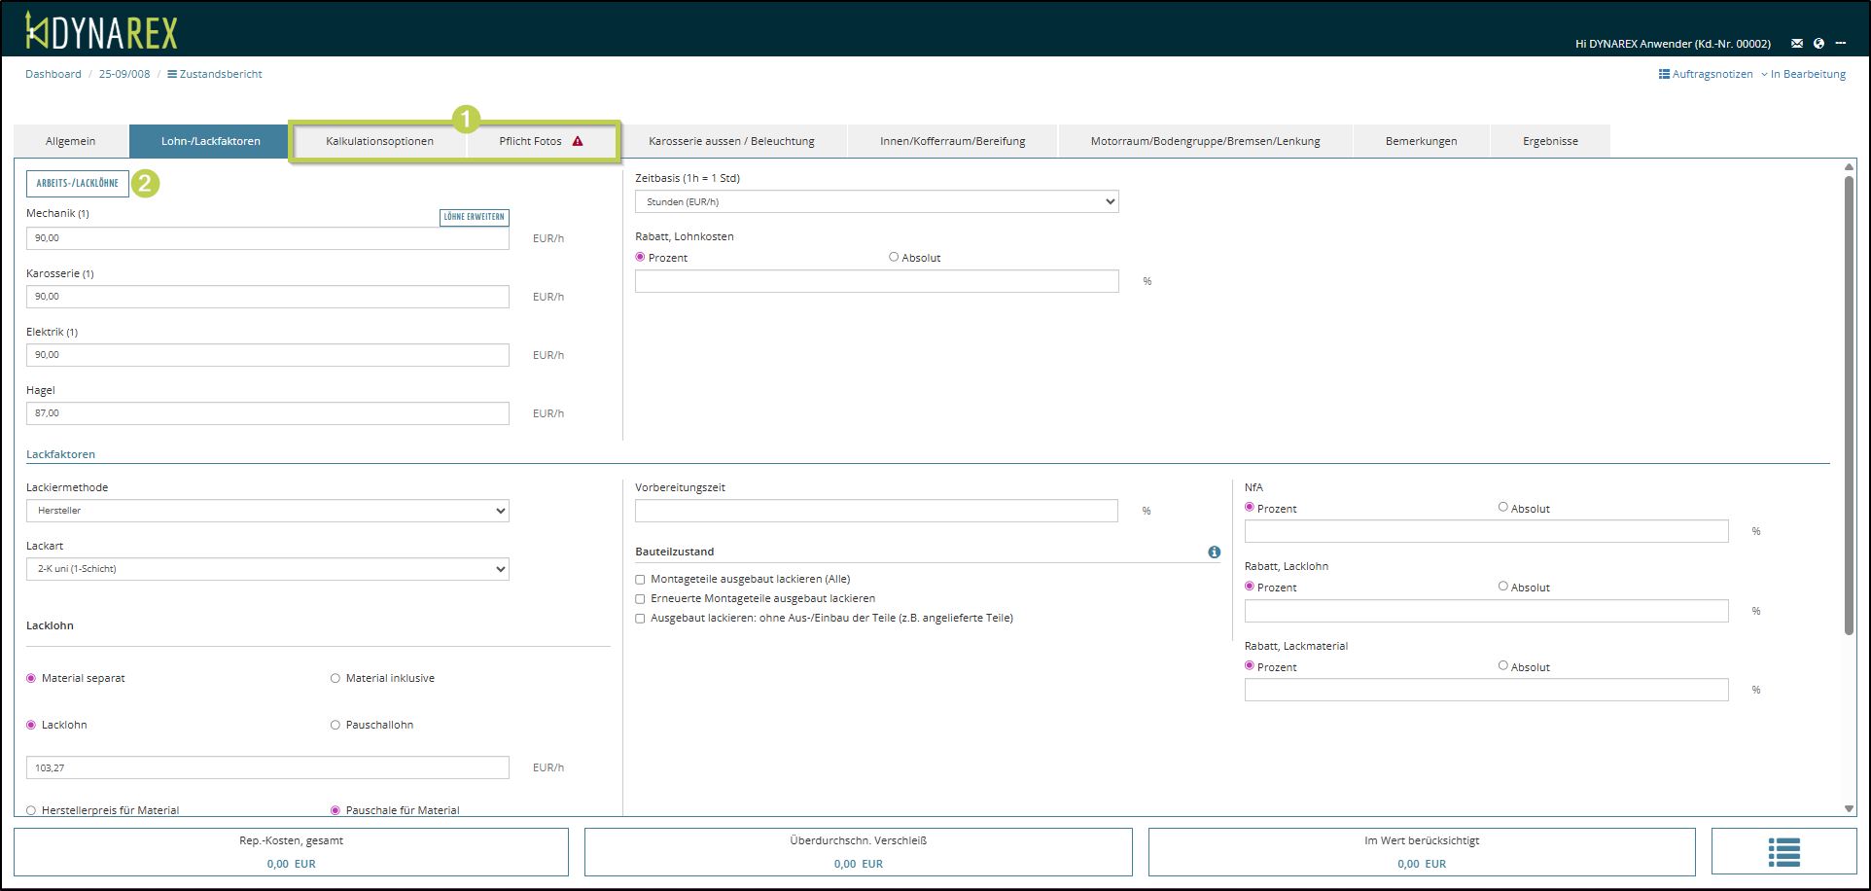Image resolution: width=1871 pixels, height=891 pixels.
Task: Check Montageteile ausgebaut lackieren (Alle)
Action: [640, 580]
